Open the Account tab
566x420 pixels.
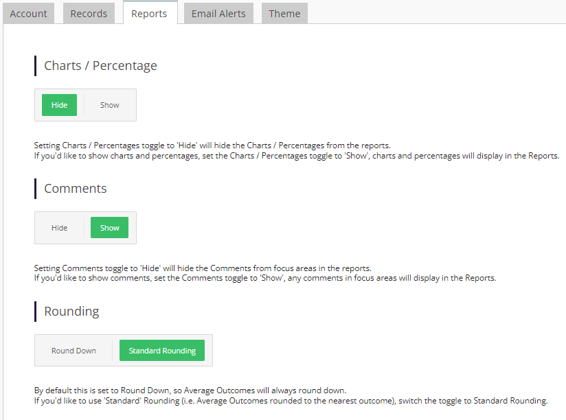28,14
